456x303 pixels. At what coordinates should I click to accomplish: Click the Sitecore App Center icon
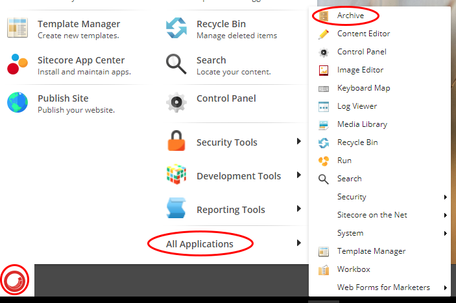point(17,64)
